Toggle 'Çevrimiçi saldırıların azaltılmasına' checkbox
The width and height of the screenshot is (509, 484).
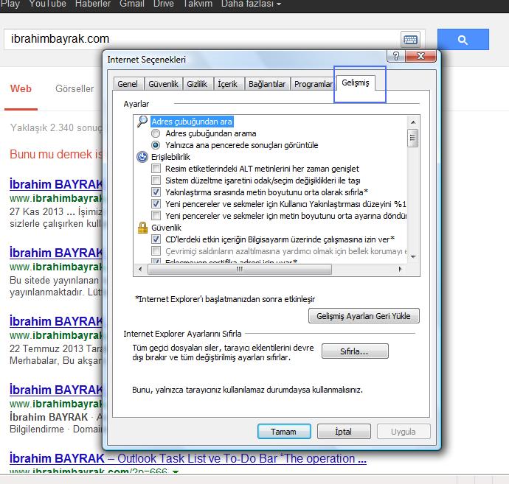coord(156,251)
